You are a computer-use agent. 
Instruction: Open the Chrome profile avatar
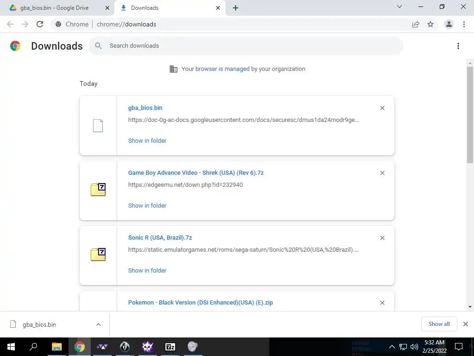[449, 24]
